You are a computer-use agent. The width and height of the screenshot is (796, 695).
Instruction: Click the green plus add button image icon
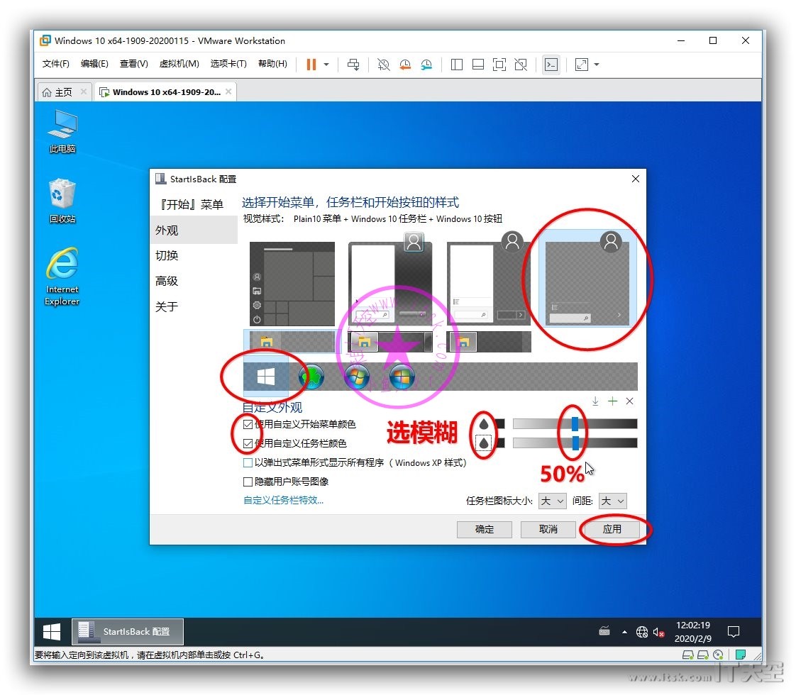pyautogui.click(x=613, y=401)
